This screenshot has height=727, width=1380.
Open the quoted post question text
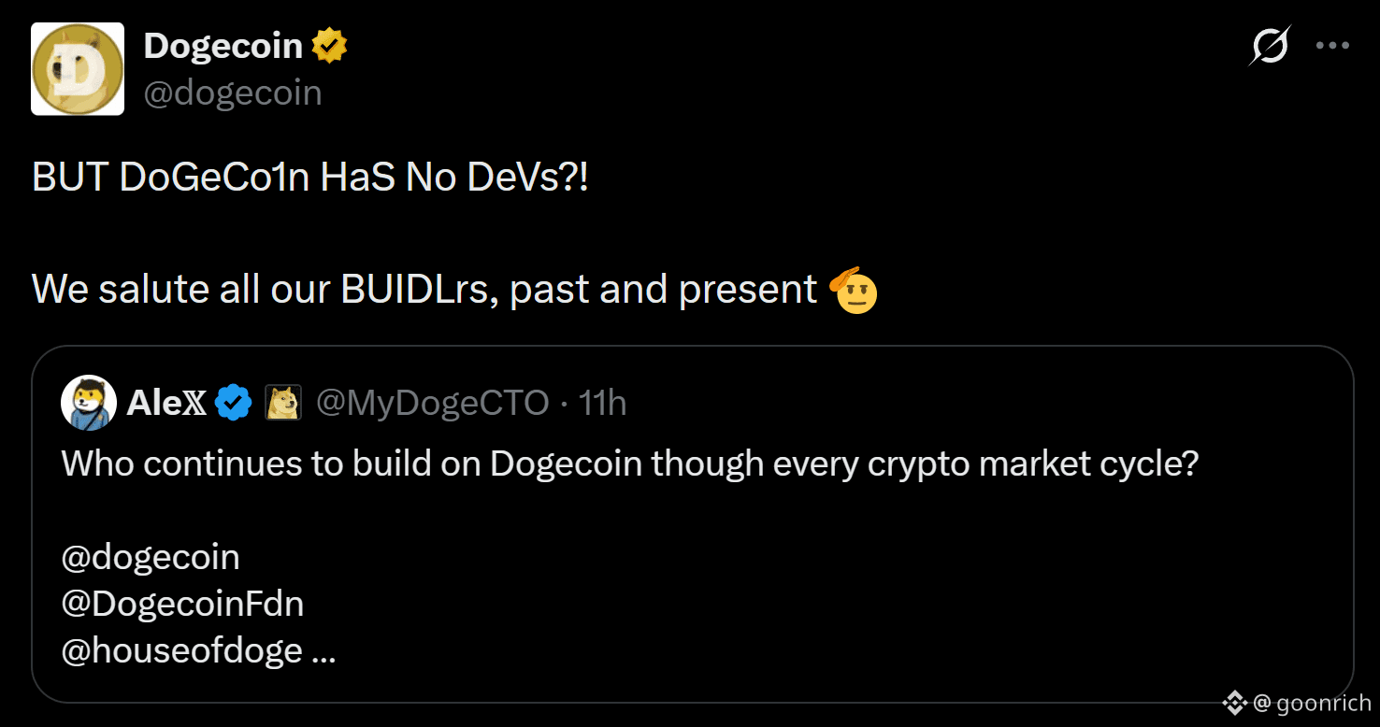630,463
